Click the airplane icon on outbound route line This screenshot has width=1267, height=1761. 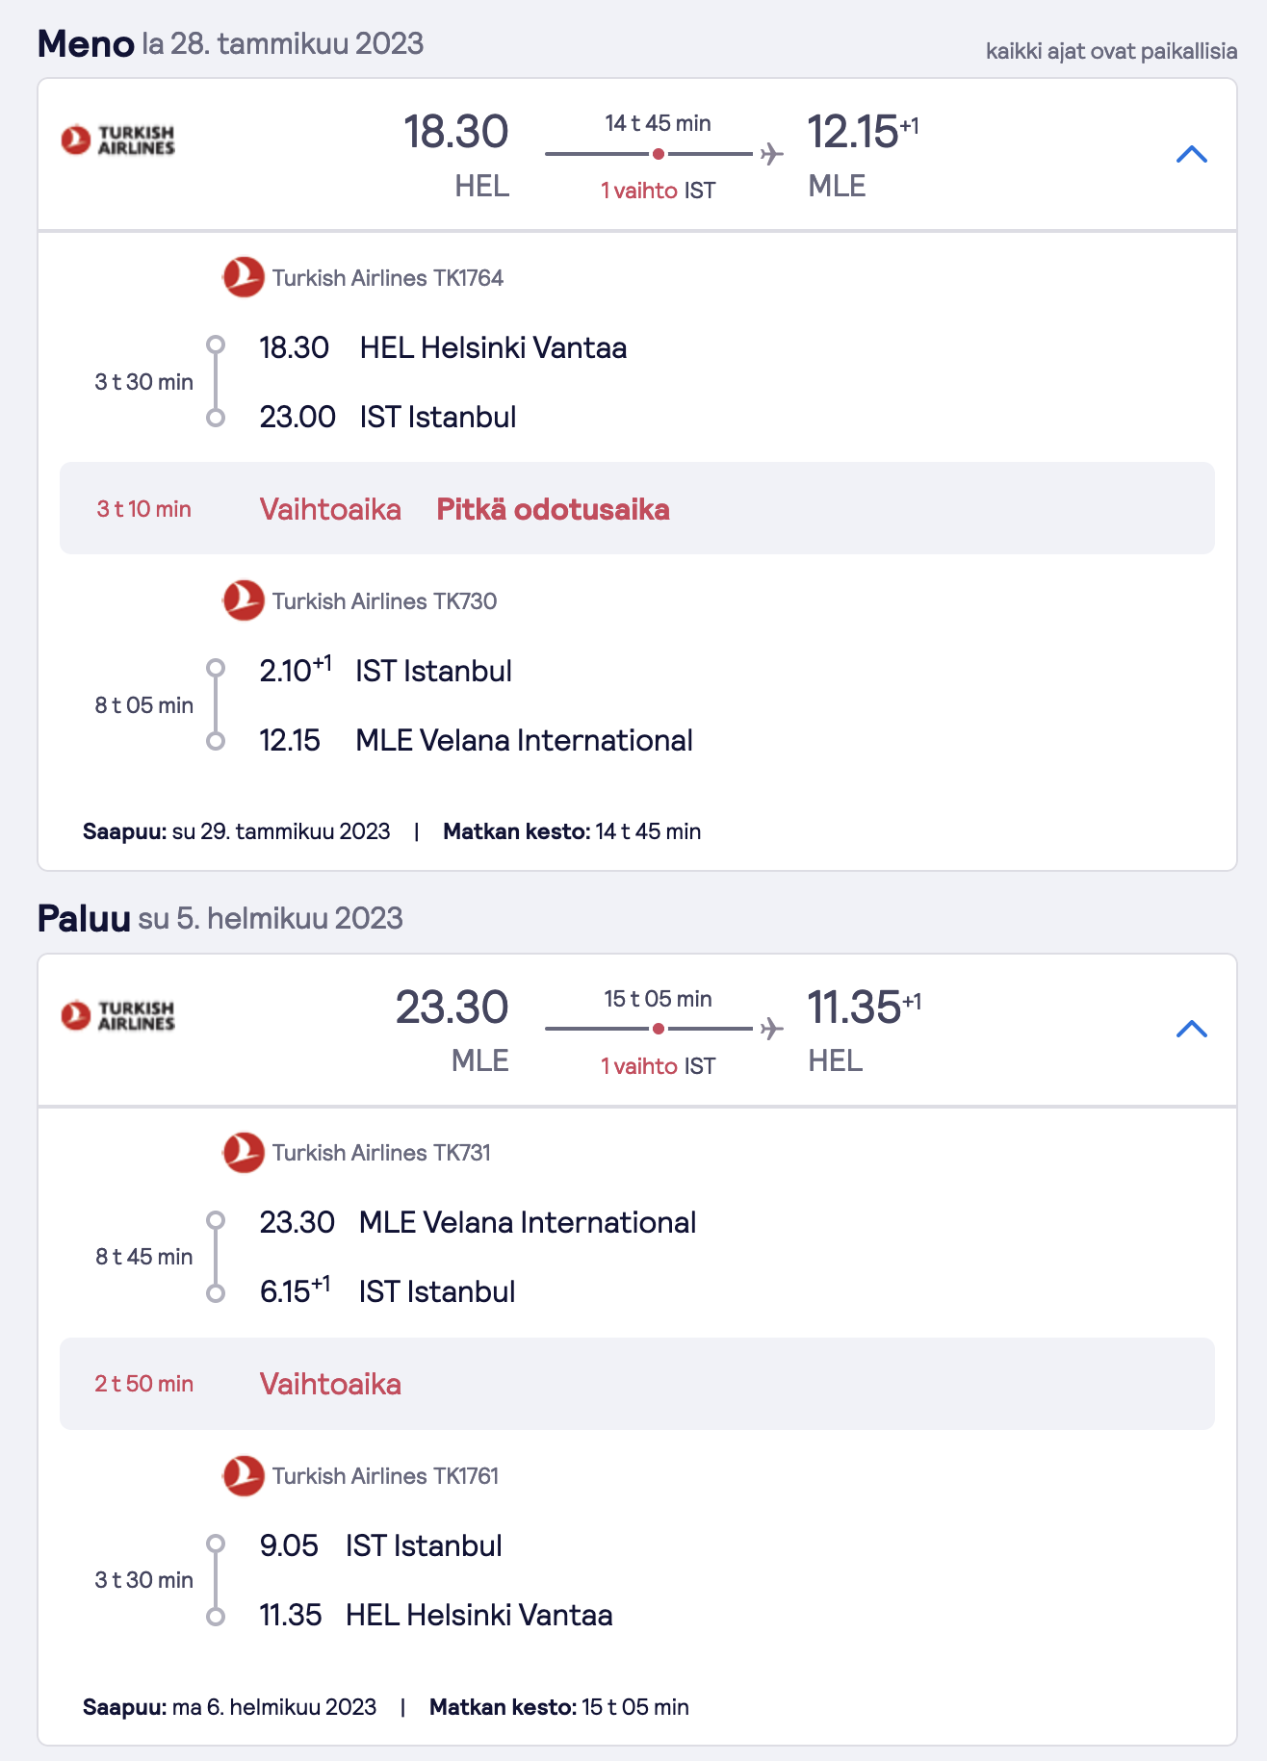coord(771,154)
